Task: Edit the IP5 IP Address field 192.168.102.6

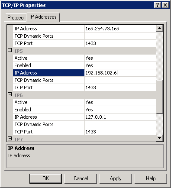Action: pyautogui.click(x=120, y=73)
